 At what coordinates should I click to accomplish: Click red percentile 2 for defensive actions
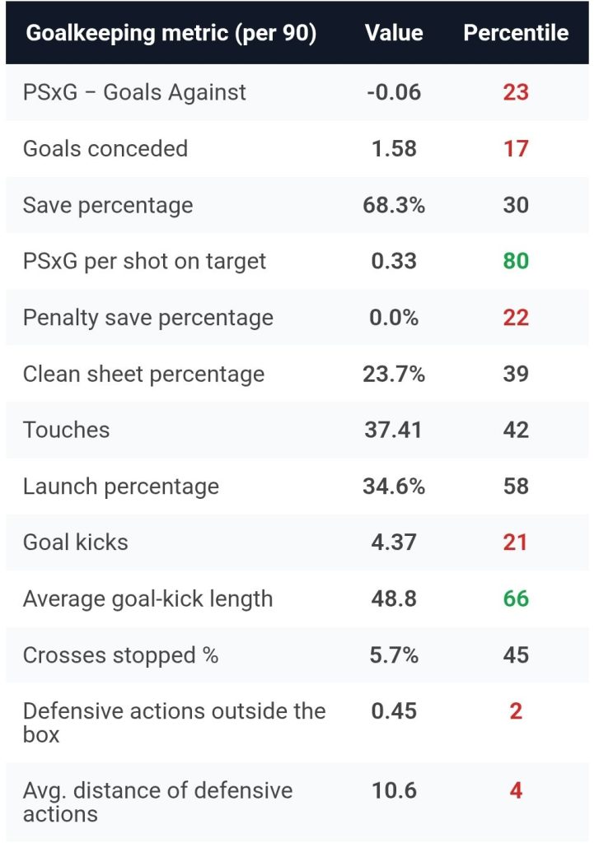pyautogui.click(x=516, y=711)
